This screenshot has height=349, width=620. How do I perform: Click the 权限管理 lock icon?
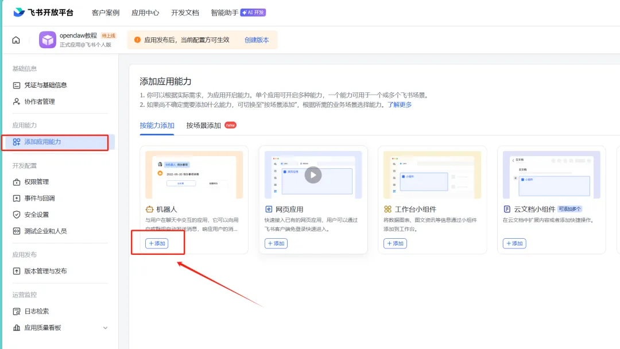click(17, 182)
